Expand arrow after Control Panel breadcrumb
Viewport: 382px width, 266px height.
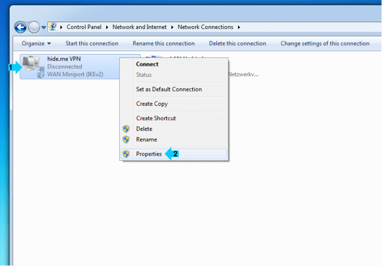click(107, 27)
